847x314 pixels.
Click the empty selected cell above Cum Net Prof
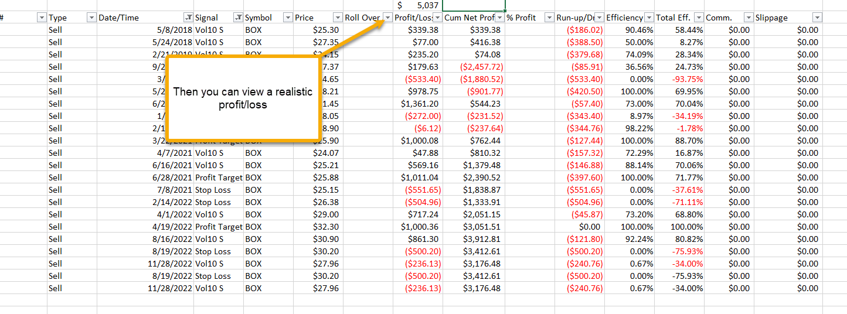click(474, 5)
